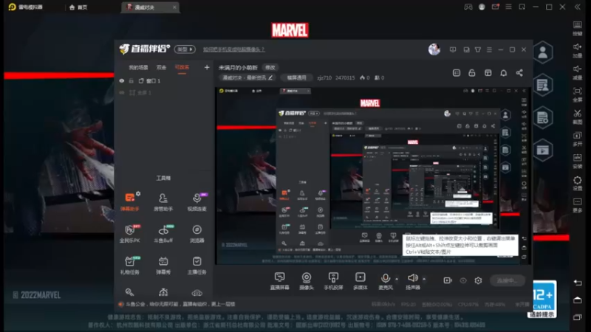
Task: Select the 漫威对决 emulator tab
Action: [x=150, y=7]
